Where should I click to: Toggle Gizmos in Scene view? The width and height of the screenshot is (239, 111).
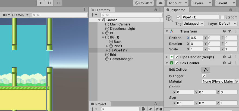coord(18,15)
